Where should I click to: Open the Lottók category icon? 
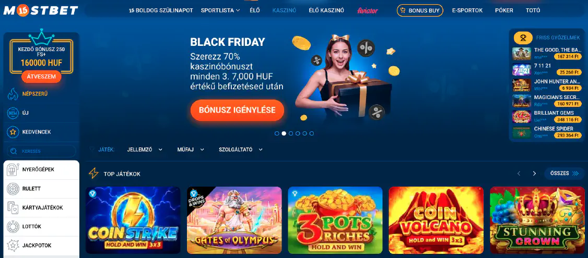pyautogui.click(x=13, y=227)
